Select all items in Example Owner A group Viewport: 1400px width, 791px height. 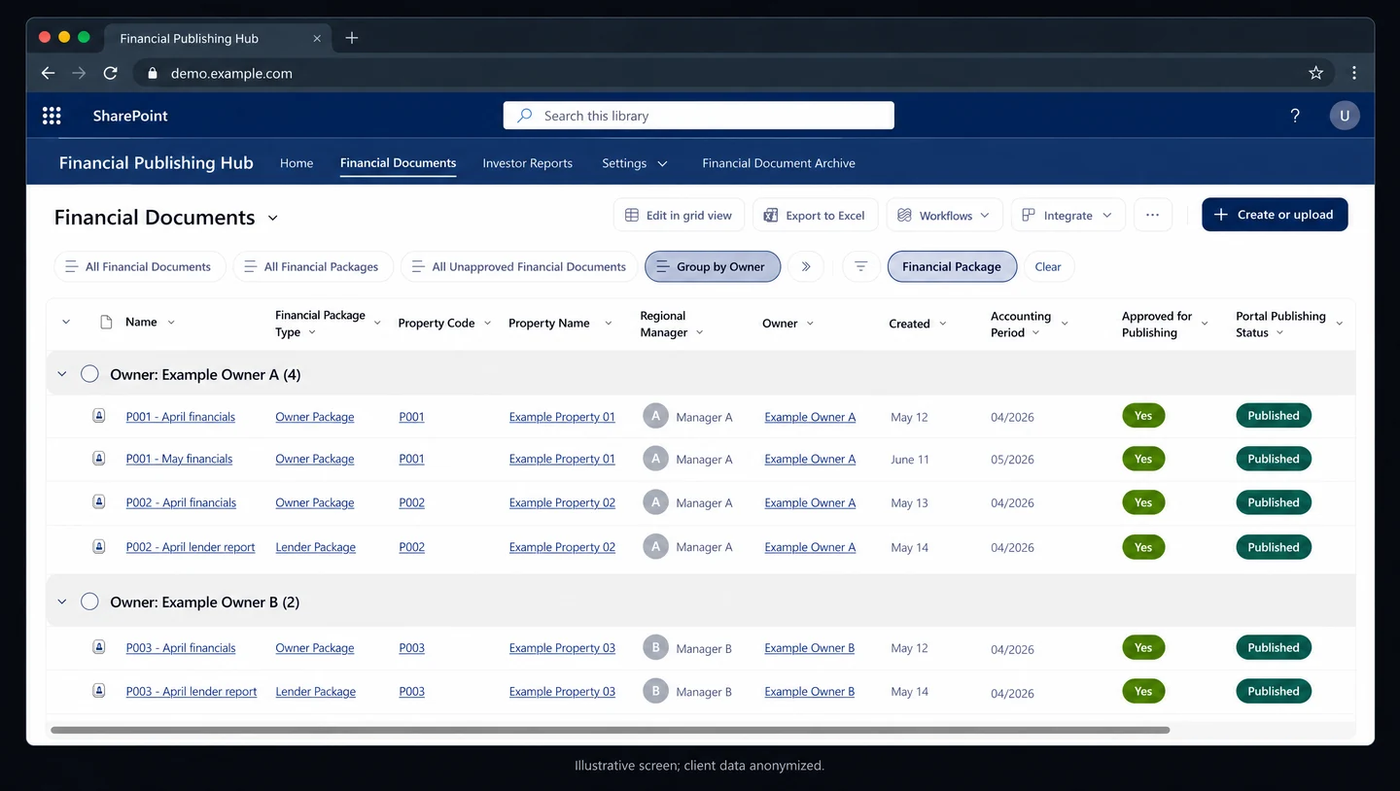pyautogui.click(x=89, y=374)
